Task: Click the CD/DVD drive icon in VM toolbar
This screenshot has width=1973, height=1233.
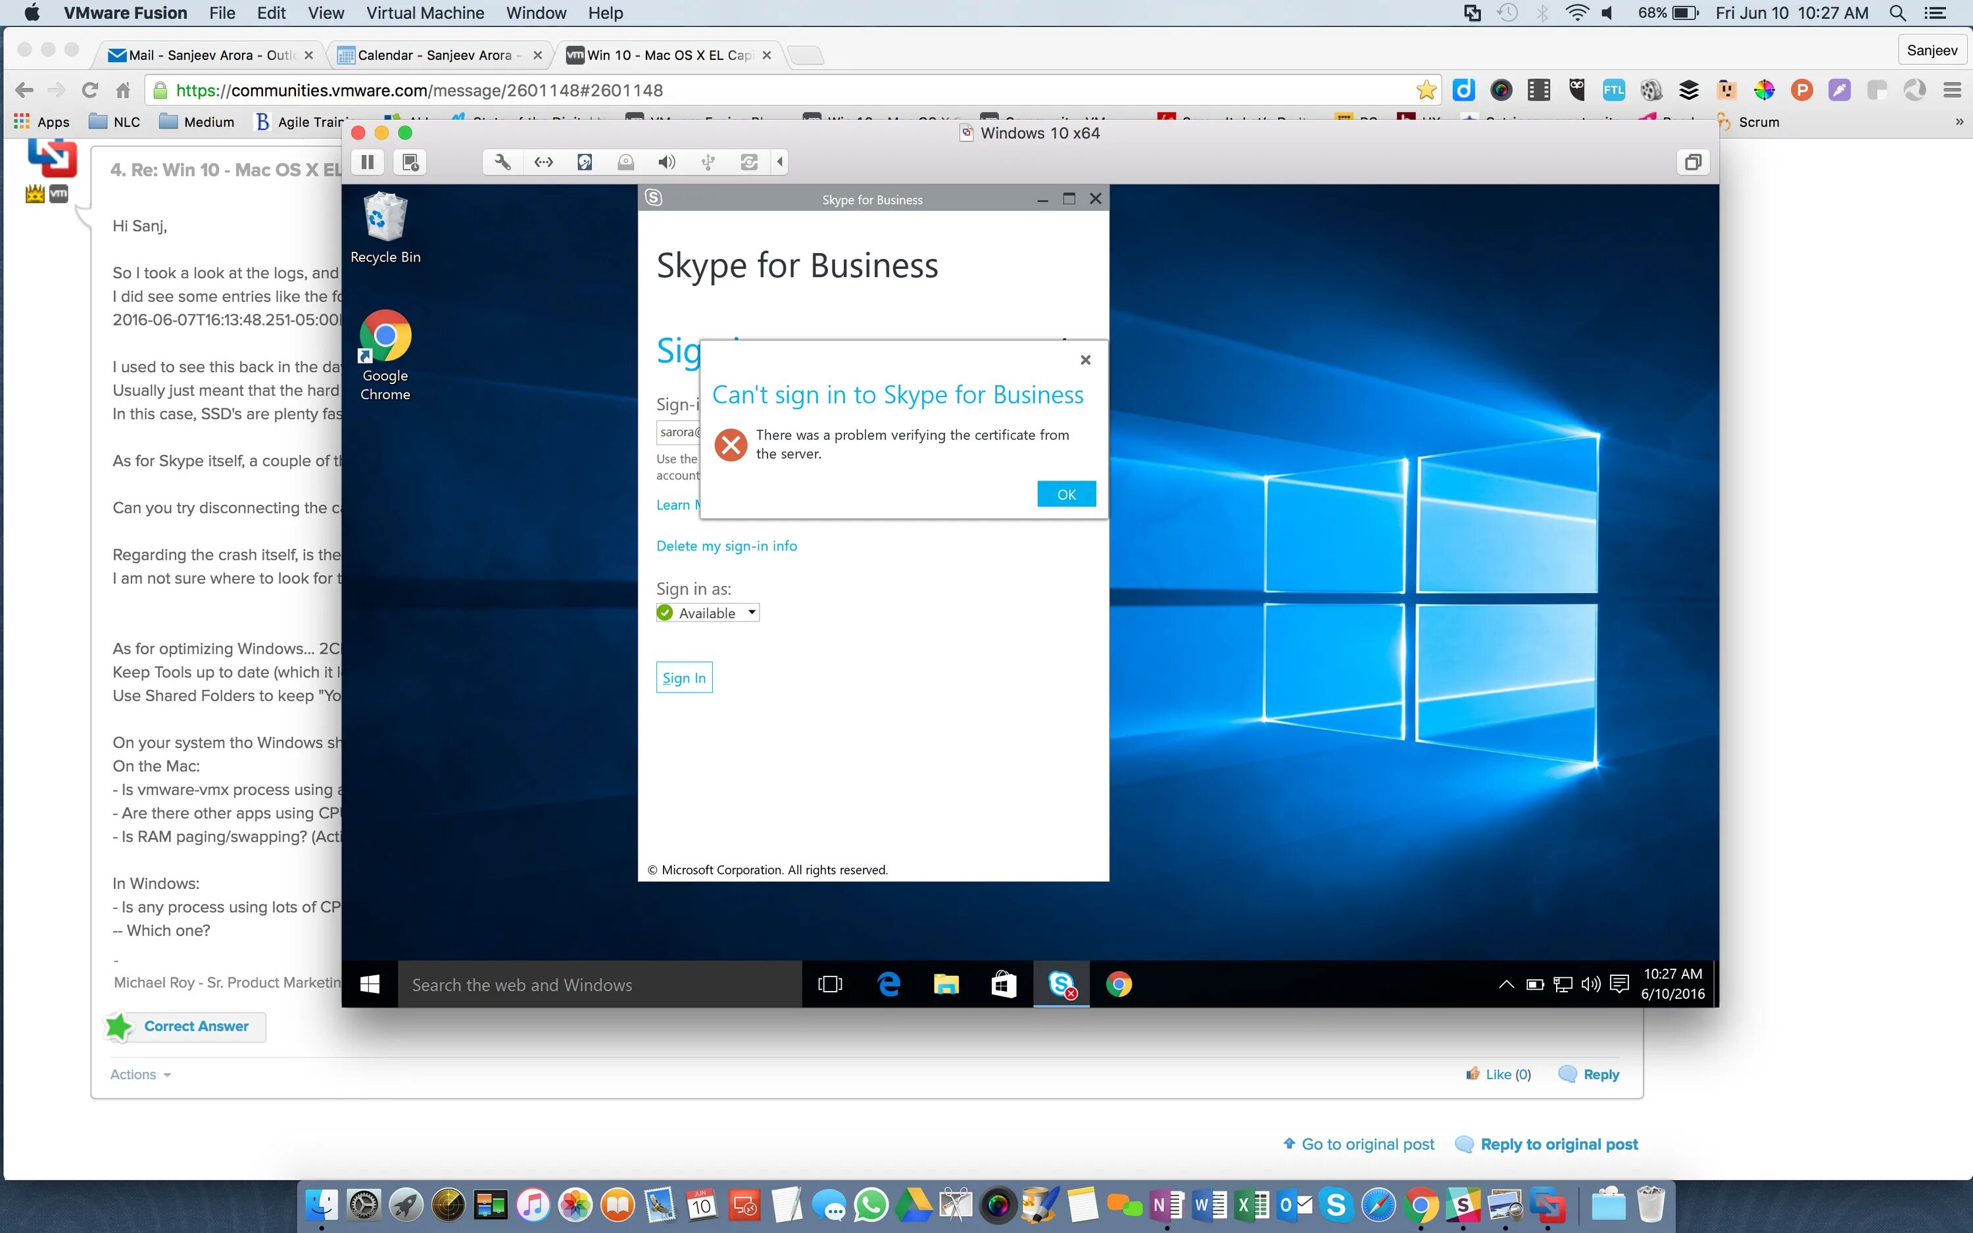Action: point(625,162)
